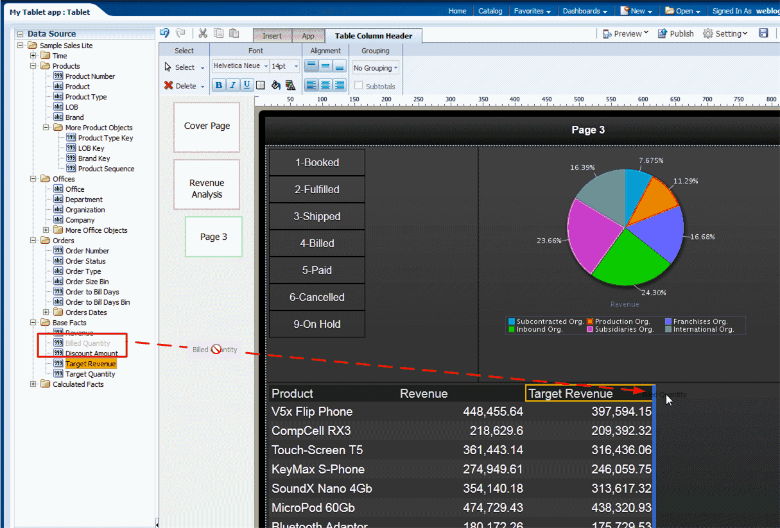
Task: Expand the Calculated Facts folder
Action: pos(33,384)
